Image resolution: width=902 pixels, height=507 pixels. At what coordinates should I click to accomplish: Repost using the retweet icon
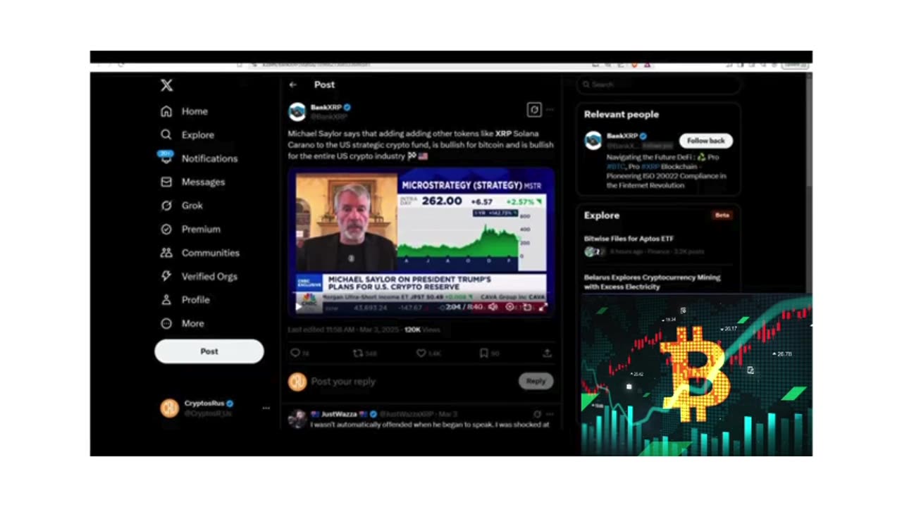pyautogui.click(x=358, y=353)
